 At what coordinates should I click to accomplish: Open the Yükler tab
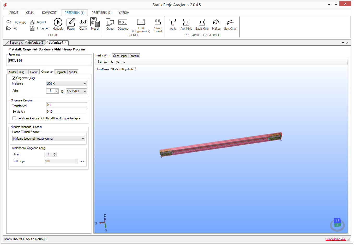[x=12, y=72]
